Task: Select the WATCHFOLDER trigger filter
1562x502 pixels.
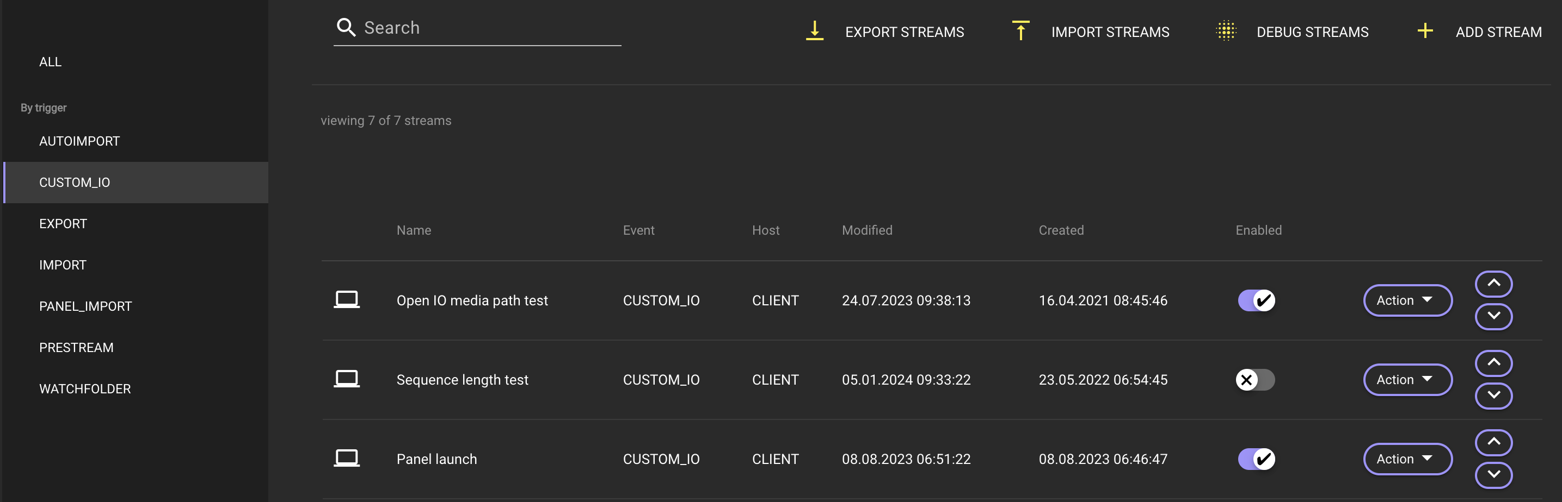Action: [x=85, y=389]
